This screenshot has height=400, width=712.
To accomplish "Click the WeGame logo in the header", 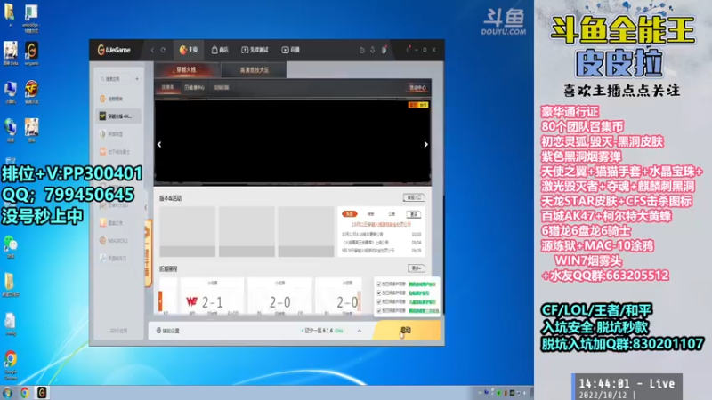I will [114, 50].
